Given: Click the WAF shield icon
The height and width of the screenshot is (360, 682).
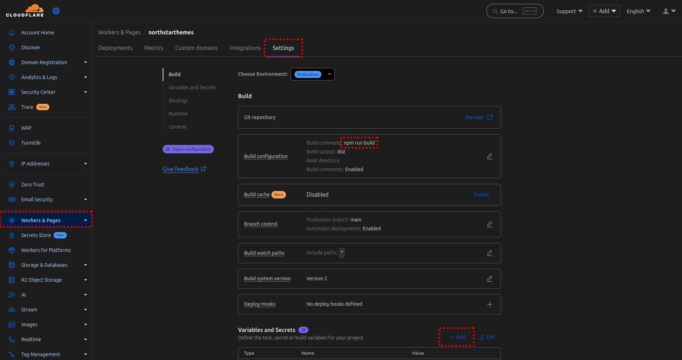Looking at the screenshot, I should 12,128.
